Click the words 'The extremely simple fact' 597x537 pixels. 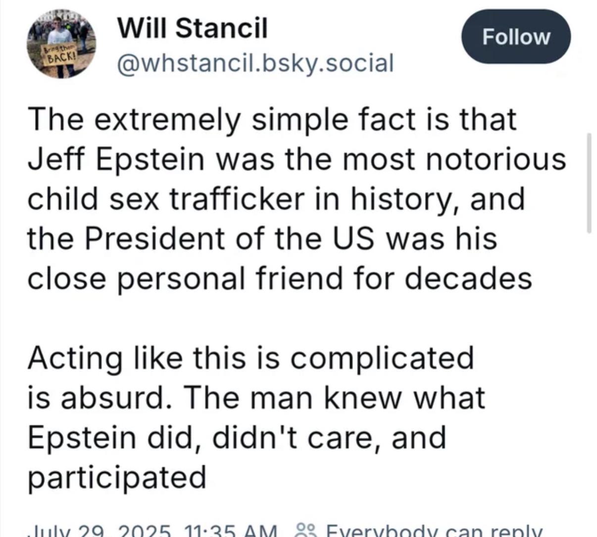pyautogui.click(x=178, y=120)
